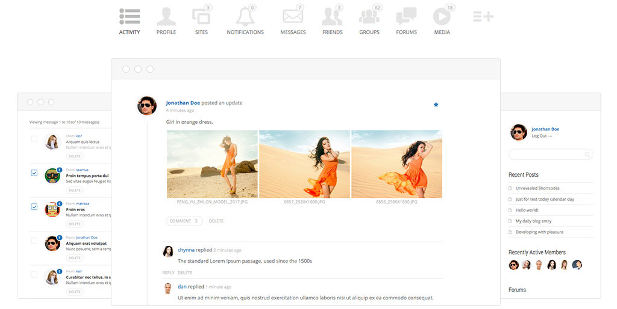
Task: Open the Unrevealed Shortcodes recent post
Action: click(x=537, y=188)
